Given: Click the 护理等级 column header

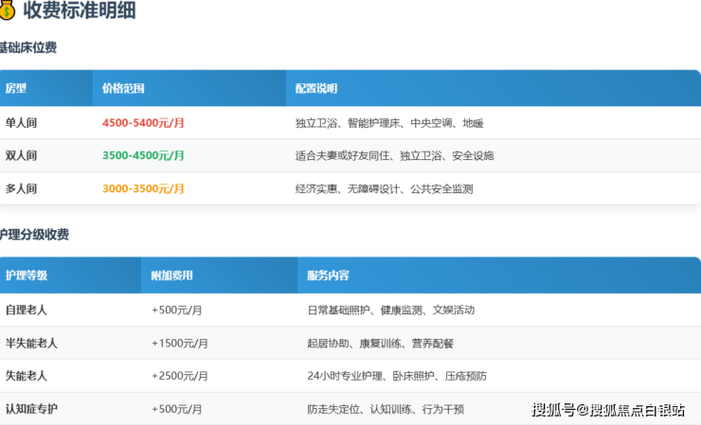Looking at the screenshot, I should click(27, 275).
